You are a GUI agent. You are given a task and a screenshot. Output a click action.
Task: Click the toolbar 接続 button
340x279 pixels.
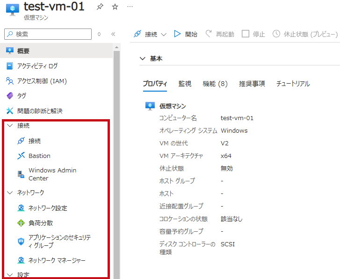pos(145,34)
